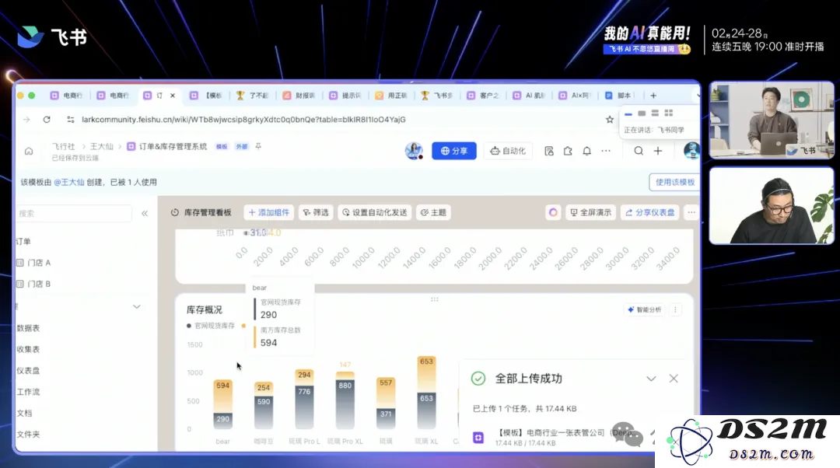Collapse the sidebar with double-arrow icon
The height and width of the screenshot is (468, 840).
click(x=145, y=213)
